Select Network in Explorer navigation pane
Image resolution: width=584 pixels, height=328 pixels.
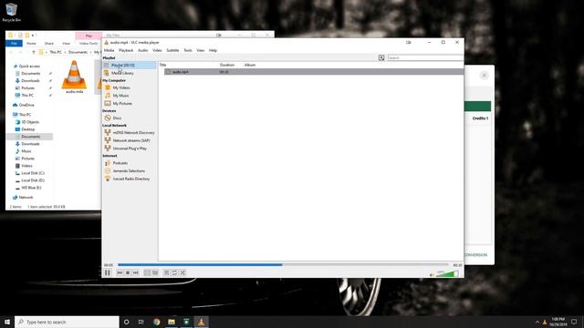(26, 198)
